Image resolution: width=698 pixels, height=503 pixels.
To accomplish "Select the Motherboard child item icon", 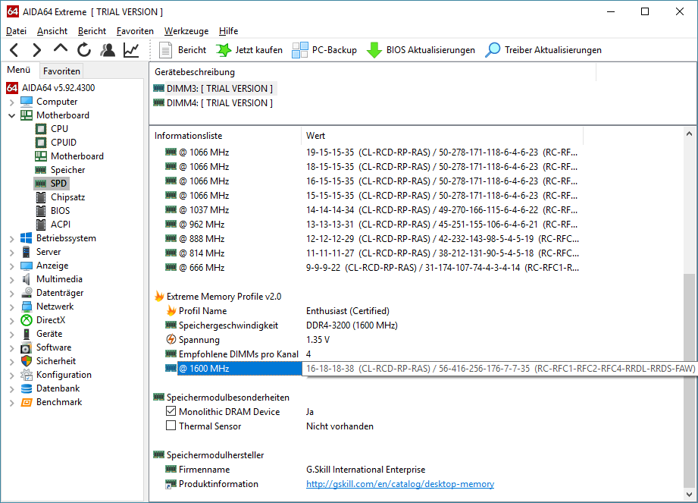I will click(x=40, y=156).
